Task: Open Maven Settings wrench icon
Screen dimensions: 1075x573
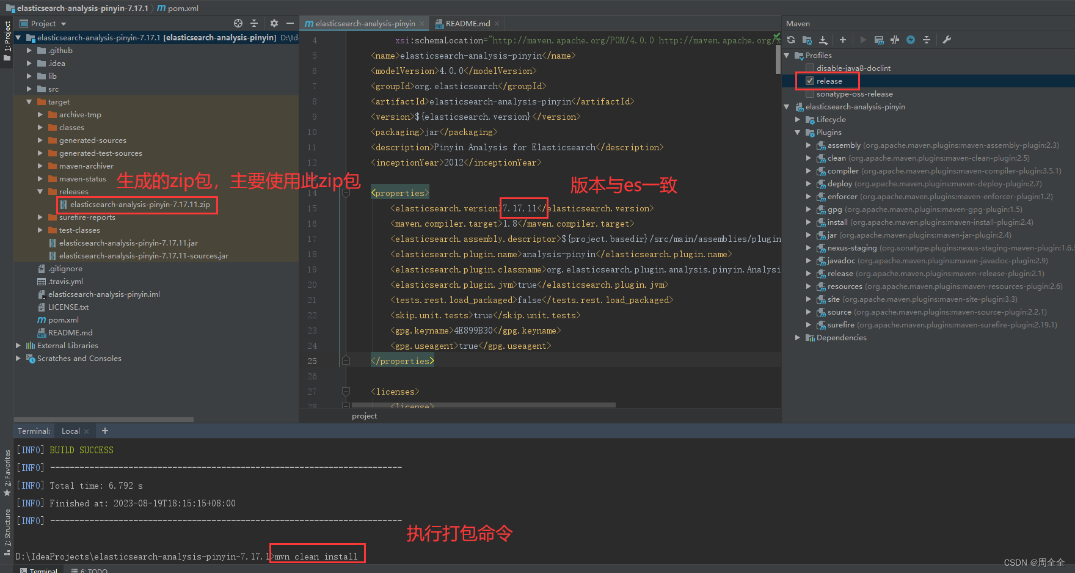Action: tap(947, 40)
